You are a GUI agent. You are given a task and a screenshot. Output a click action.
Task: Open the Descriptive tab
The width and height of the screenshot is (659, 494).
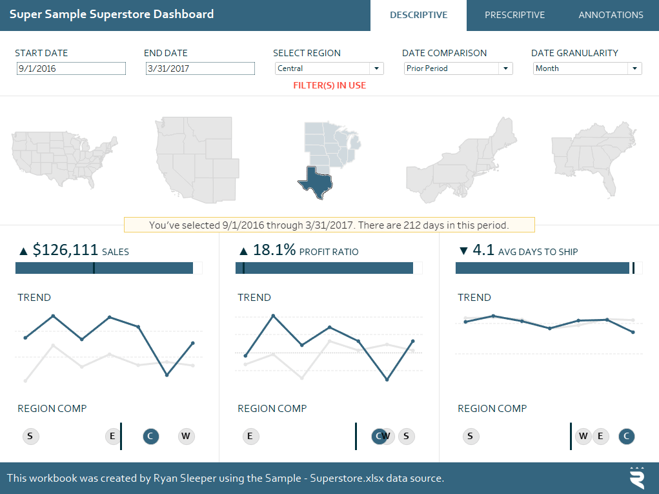click(x=419, y=15)
